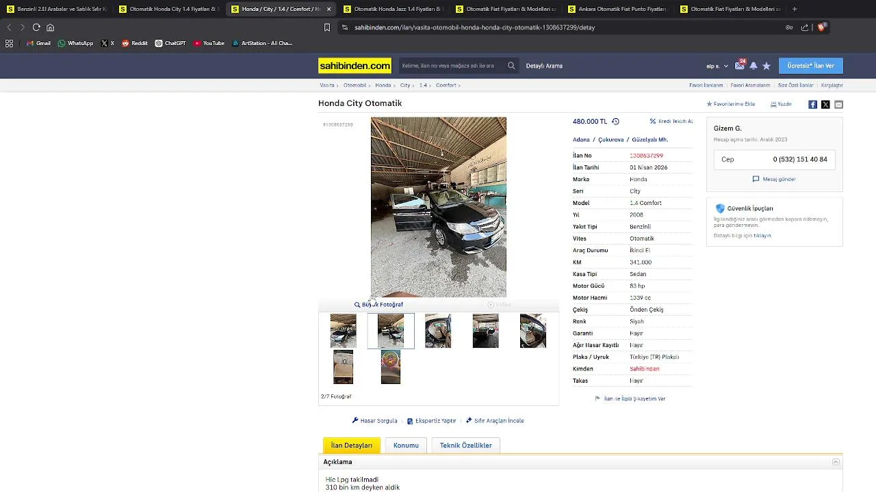
Task: Click Hasar Sorgula link
Action: [x=374, y=421]
